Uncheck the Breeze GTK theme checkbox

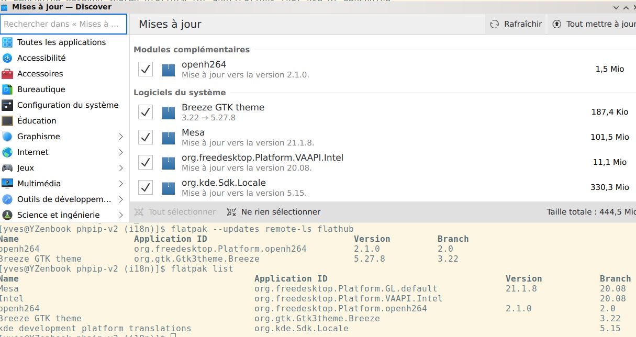(146, 112)
